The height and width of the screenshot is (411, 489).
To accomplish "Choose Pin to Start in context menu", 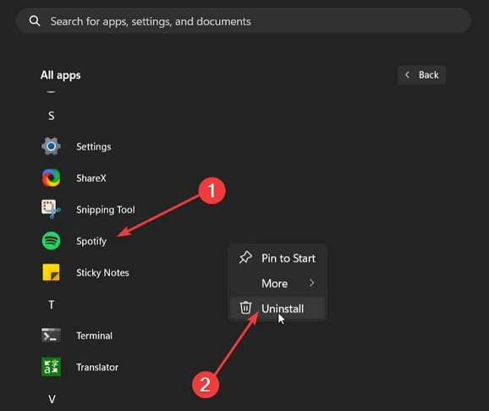I will pos(277,258).
